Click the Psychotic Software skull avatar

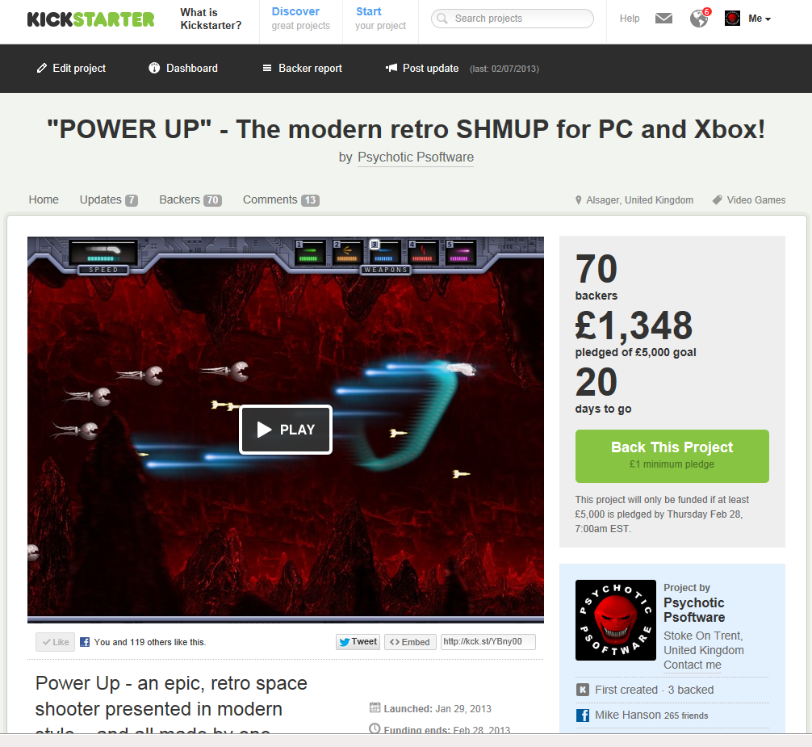[x=615, y=620]
